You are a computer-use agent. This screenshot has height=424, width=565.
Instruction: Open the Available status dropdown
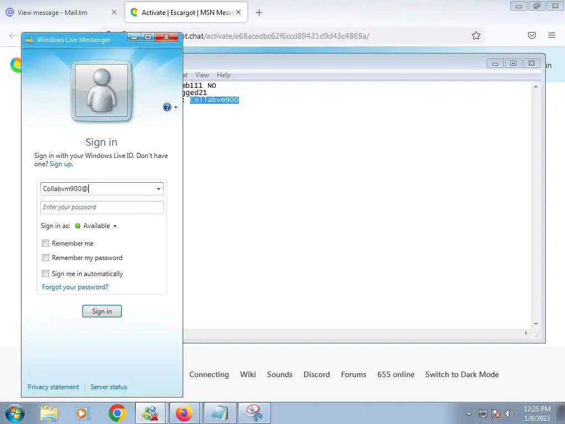[x=96, y=226]
